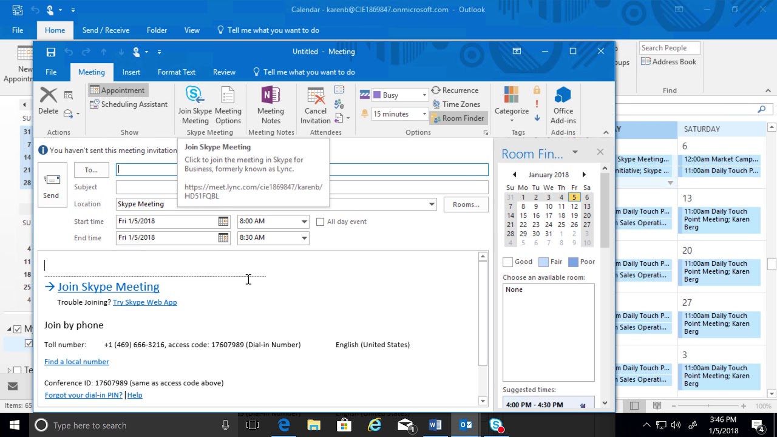
Task: Expand the Location dropdown arrow
Action: tap(432, 204)
